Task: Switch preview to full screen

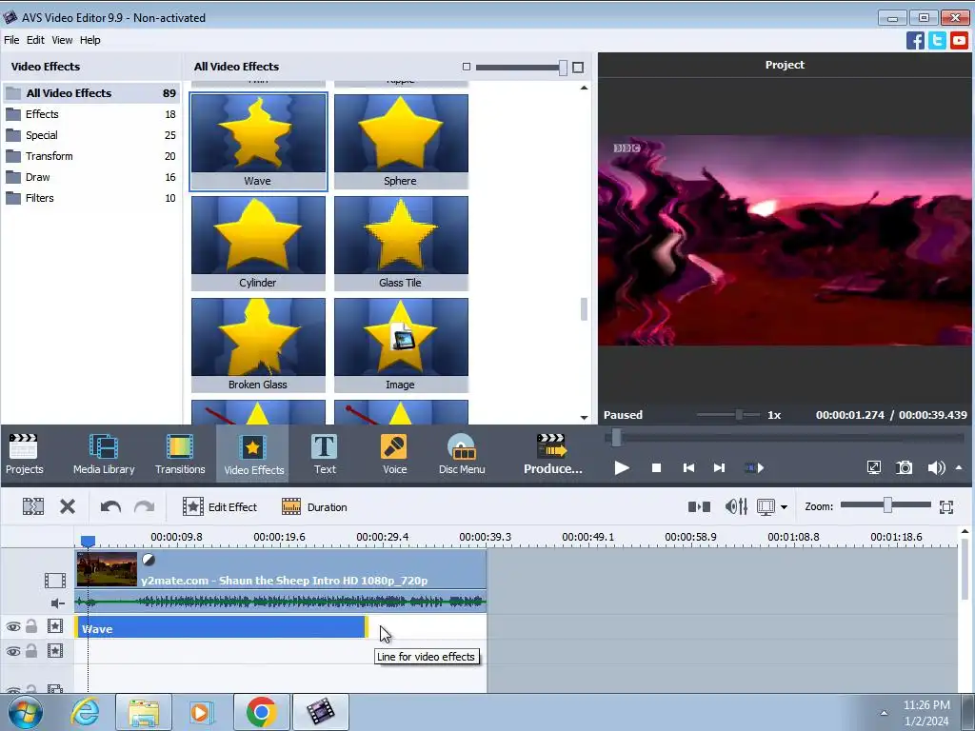Action: click(x=874, y=468)
